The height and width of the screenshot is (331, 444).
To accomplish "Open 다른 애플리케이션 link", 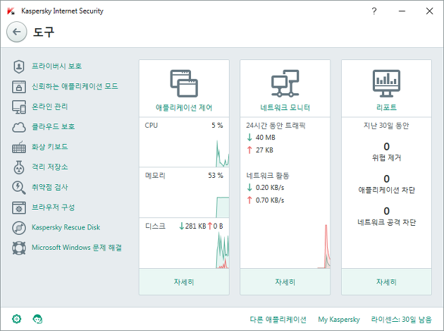I will 278,320.
